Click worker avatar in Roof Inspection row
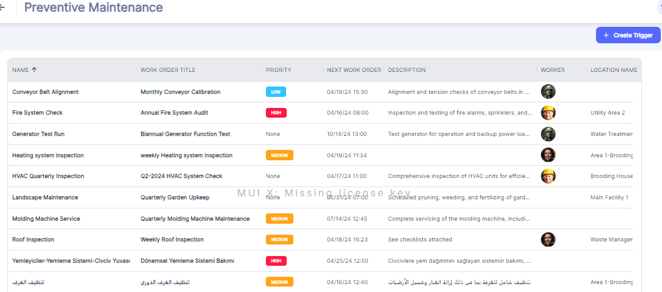The height and width of the screenshot is (292, 662). tap(548, 240)
